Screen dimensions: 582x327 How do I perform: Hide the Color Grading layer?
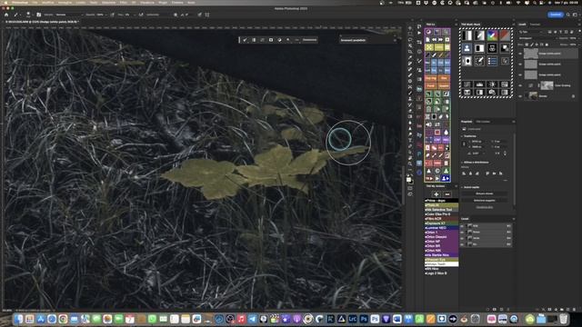click(520, 85)
